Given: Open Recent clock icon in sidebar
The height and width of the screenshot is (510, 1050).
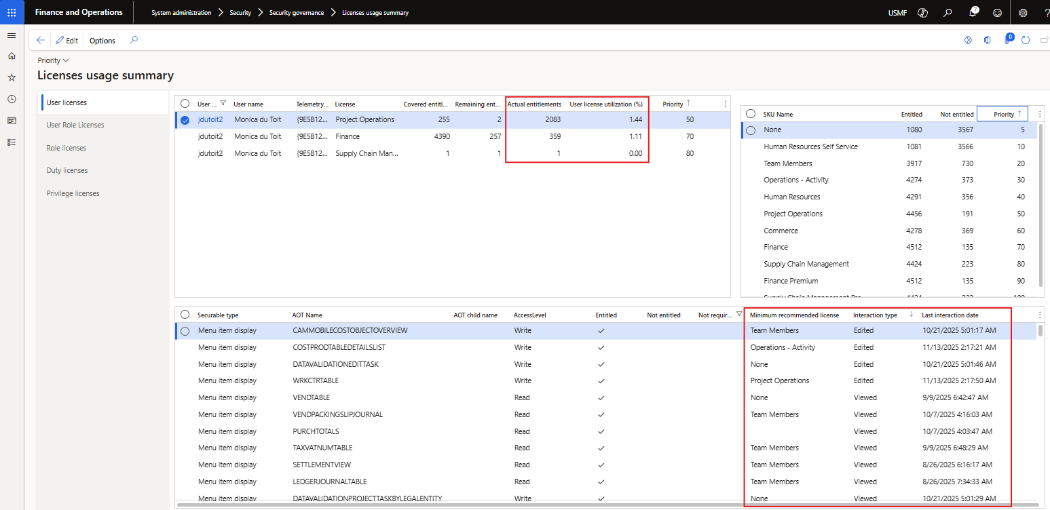Looking at the screenshot, I should [12, 99].
